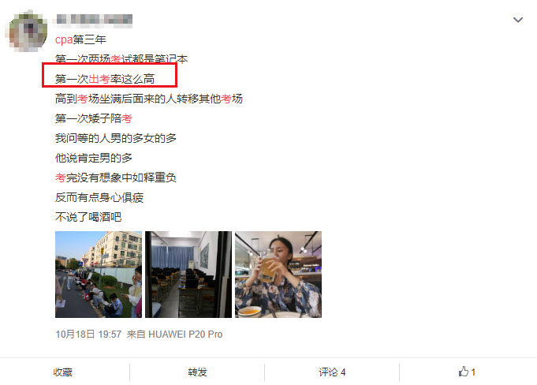
Task: Click red "考" starting "考完没有想象中如释重负"
Action: tap(61, 178)
